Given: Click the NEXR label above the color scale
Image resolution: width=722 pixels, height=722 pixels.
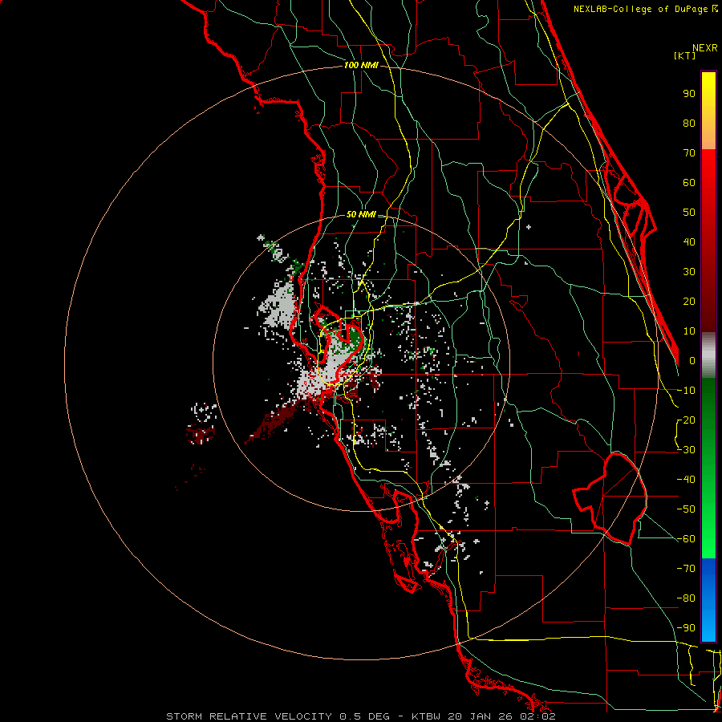Looking at the screenshot, I should click(705, 48).
